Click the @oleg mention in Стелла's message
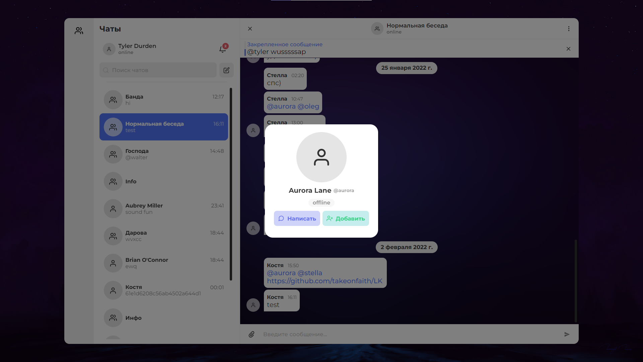Image resolution: width=643 pixels, height=362 pixels. [x=308, y=106]
